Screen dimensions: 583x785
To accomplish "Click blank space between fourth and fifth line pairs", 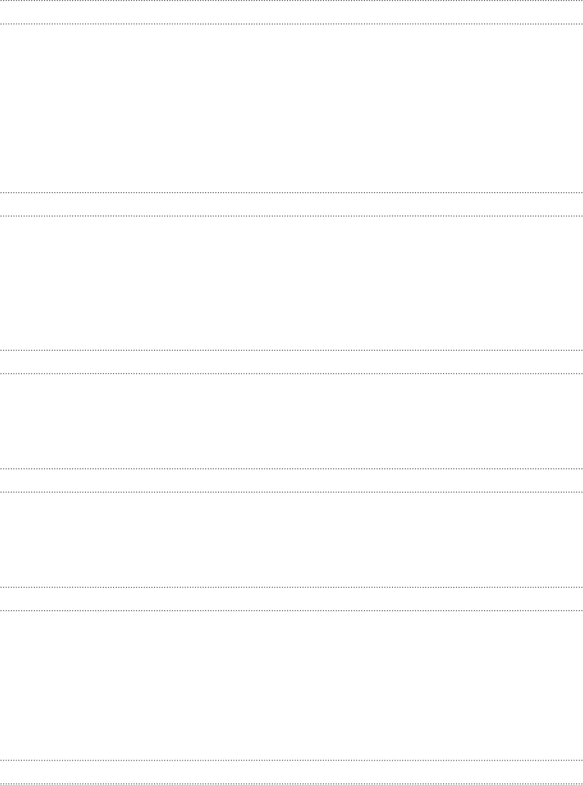I will [291, 539].
